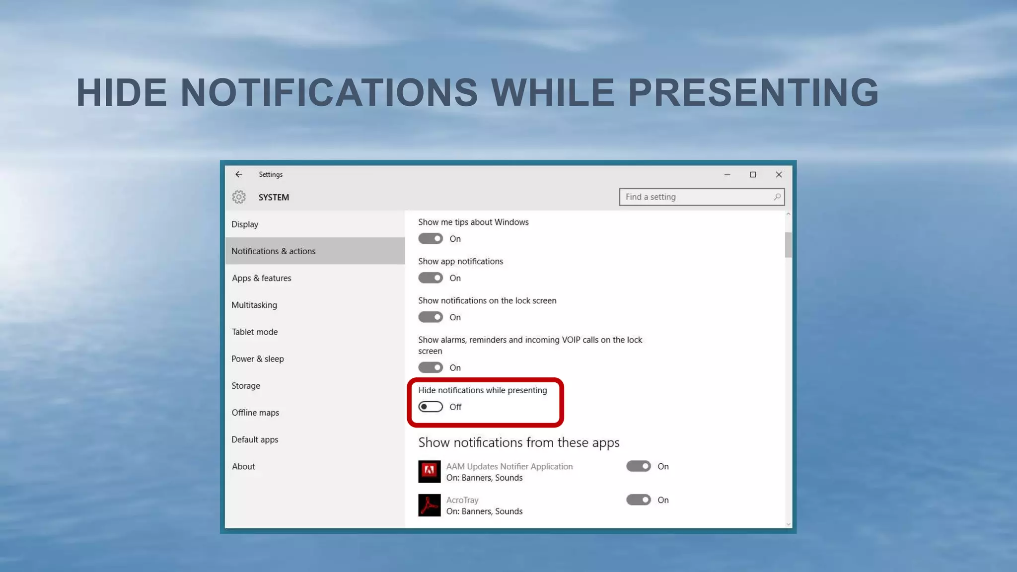Open Multitasking settings
1017x572 pixels.
(x=315, y=305)
